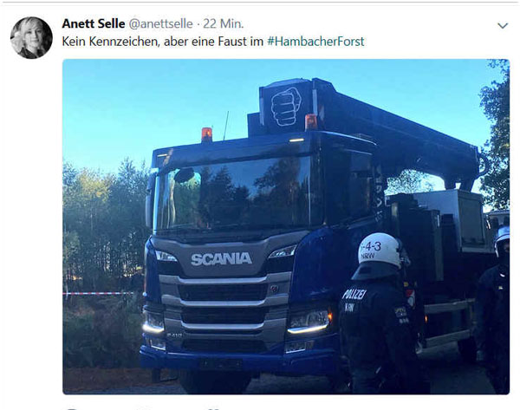
Task: Visit the @anettselle handle profile
Action: point(160,23)
